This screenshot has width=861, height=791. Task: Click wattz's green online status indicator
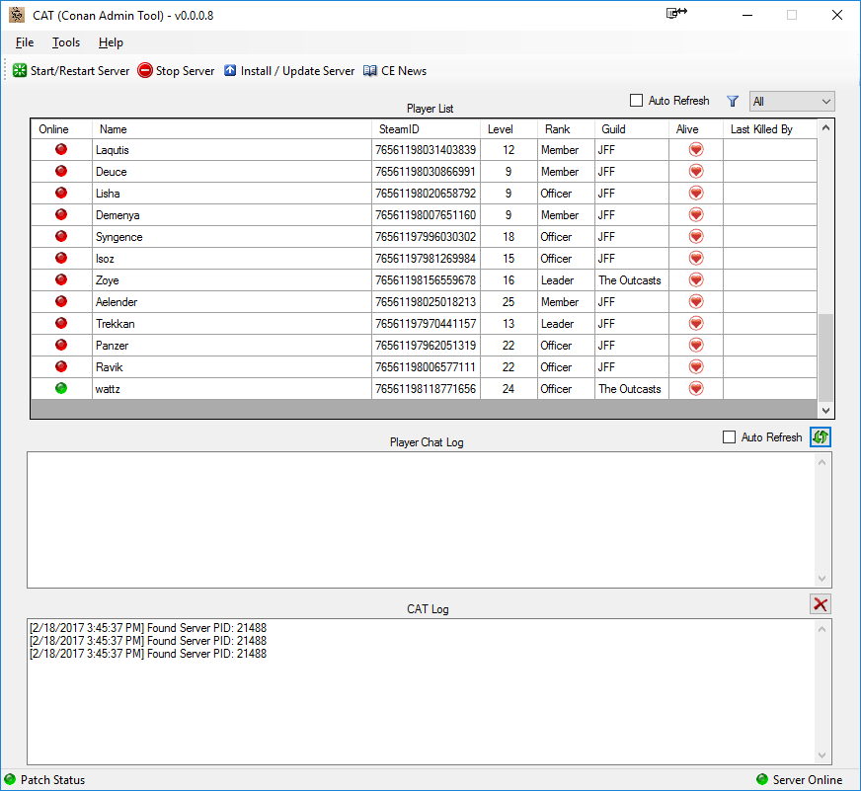61,389
